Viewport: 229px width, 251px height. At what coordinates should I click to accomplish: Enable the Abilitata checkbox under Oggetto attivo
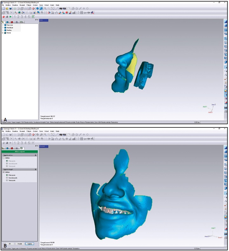click(4, 158)
